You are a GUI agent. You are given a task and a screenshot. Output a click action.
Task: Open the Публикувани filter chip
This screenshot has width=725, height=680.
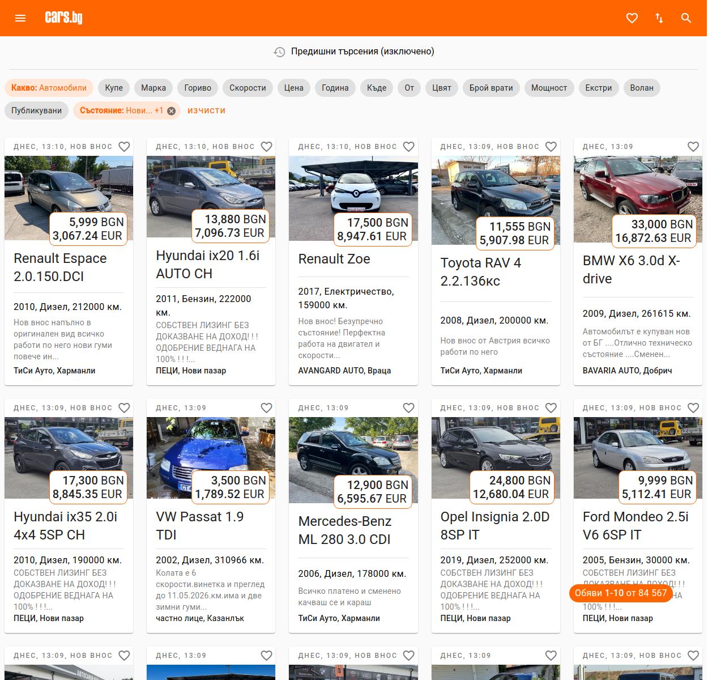(x=37, y=110)
